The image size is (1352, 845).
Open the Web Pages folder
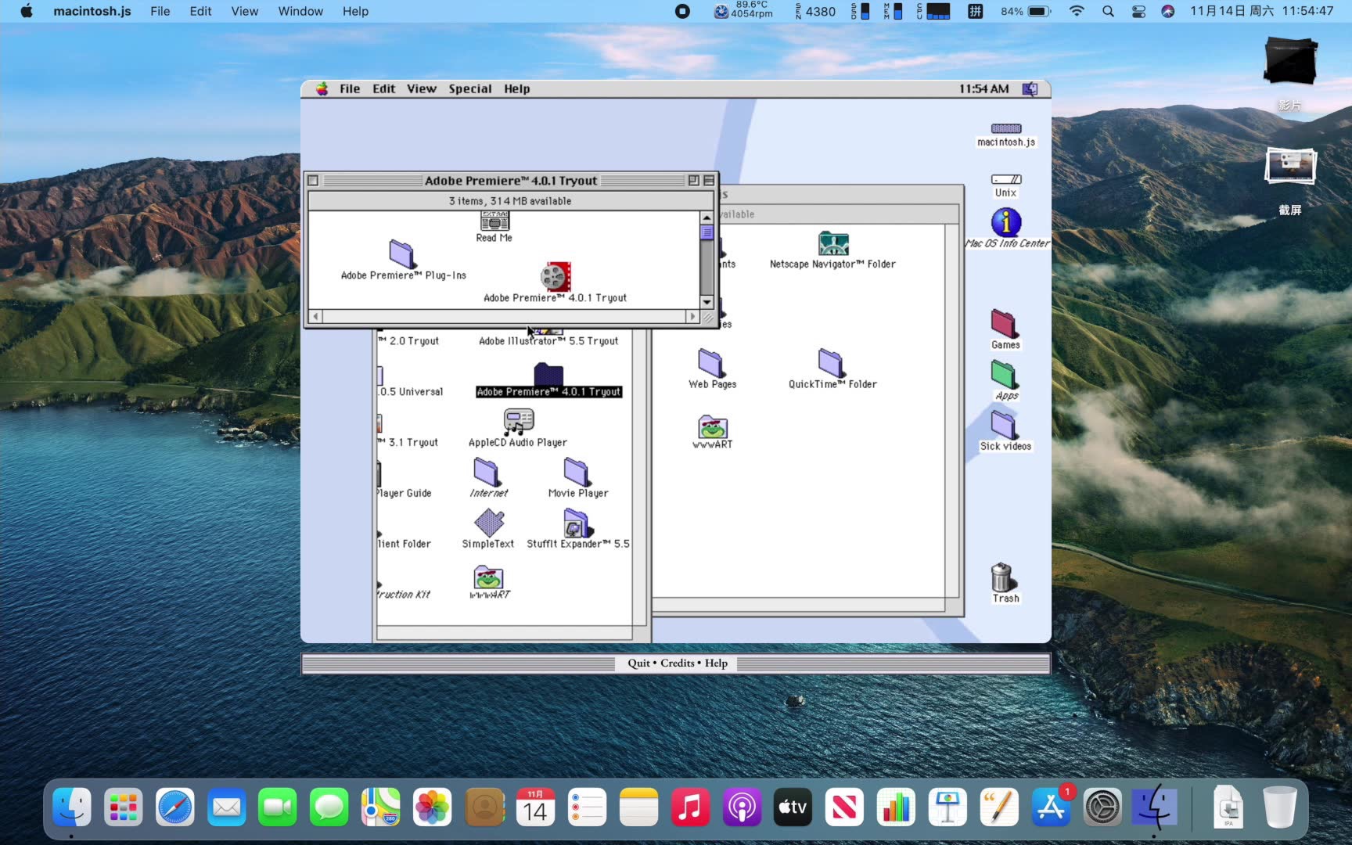pyautogui.click(x=711, y=363)
